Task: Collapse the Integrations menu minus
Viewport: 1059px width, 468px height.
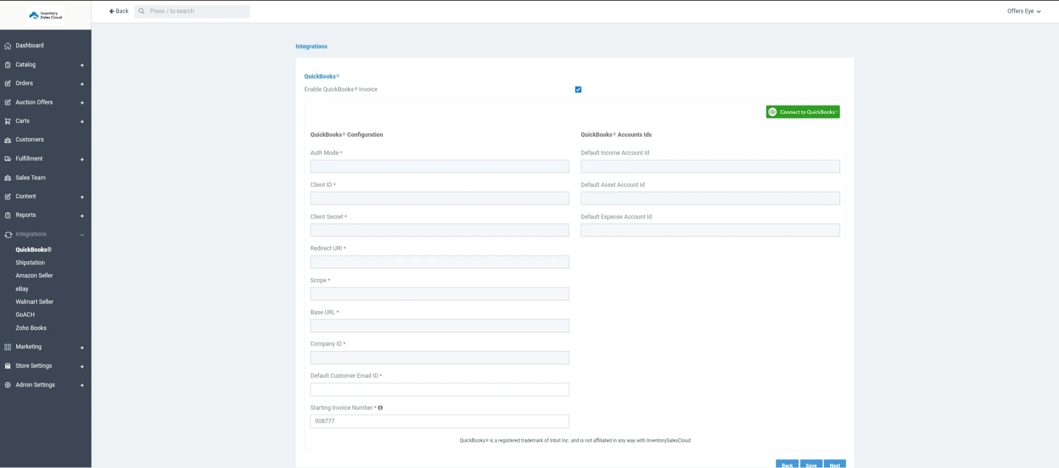Action: (x=82, y=235)
